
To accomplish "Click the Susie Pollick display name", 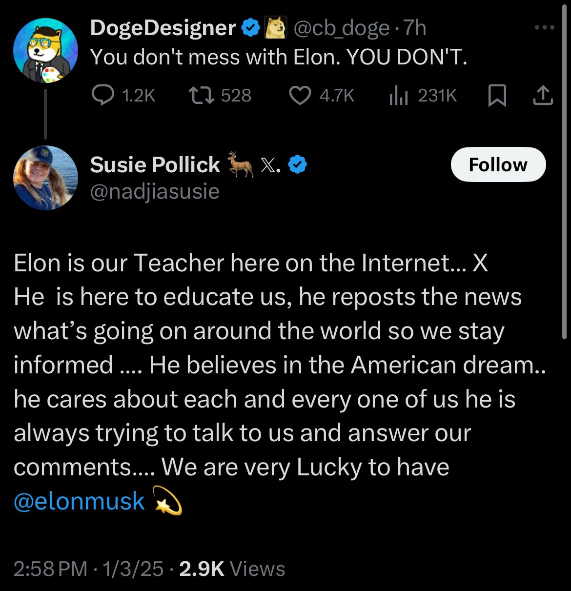I will click(155, 165).
